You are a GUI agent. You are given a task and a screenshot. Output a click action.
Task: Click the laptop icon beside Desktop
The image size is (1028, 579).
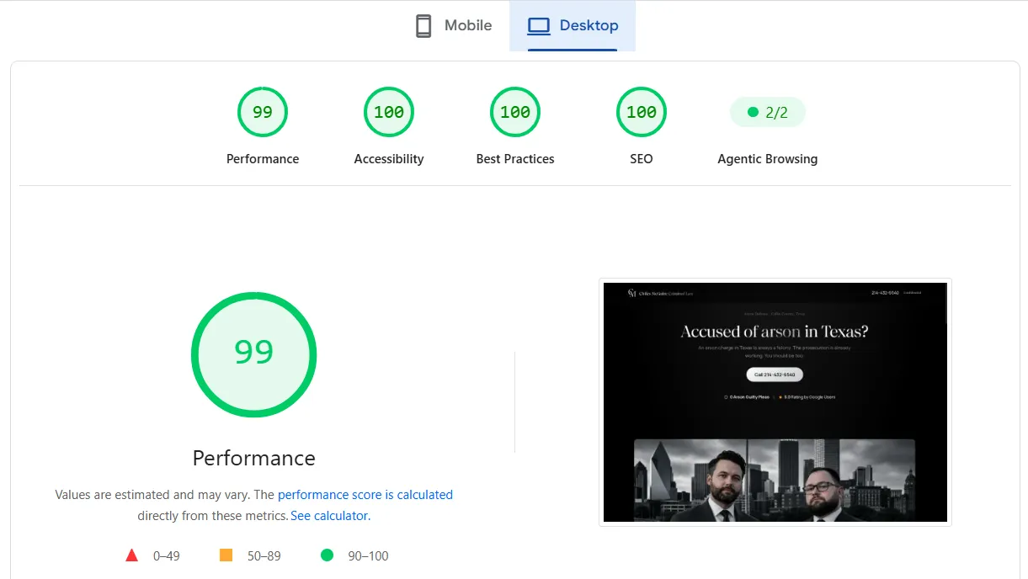[539, 26]
